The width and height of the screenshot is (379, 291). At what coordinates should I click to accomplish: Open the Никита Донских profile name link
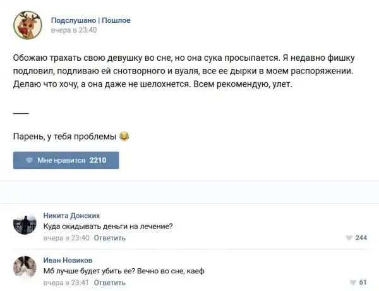71,215
